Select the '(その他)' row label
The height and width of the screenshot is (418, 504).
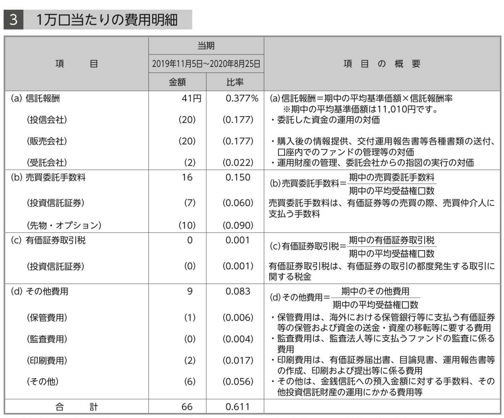coord(42,381)
